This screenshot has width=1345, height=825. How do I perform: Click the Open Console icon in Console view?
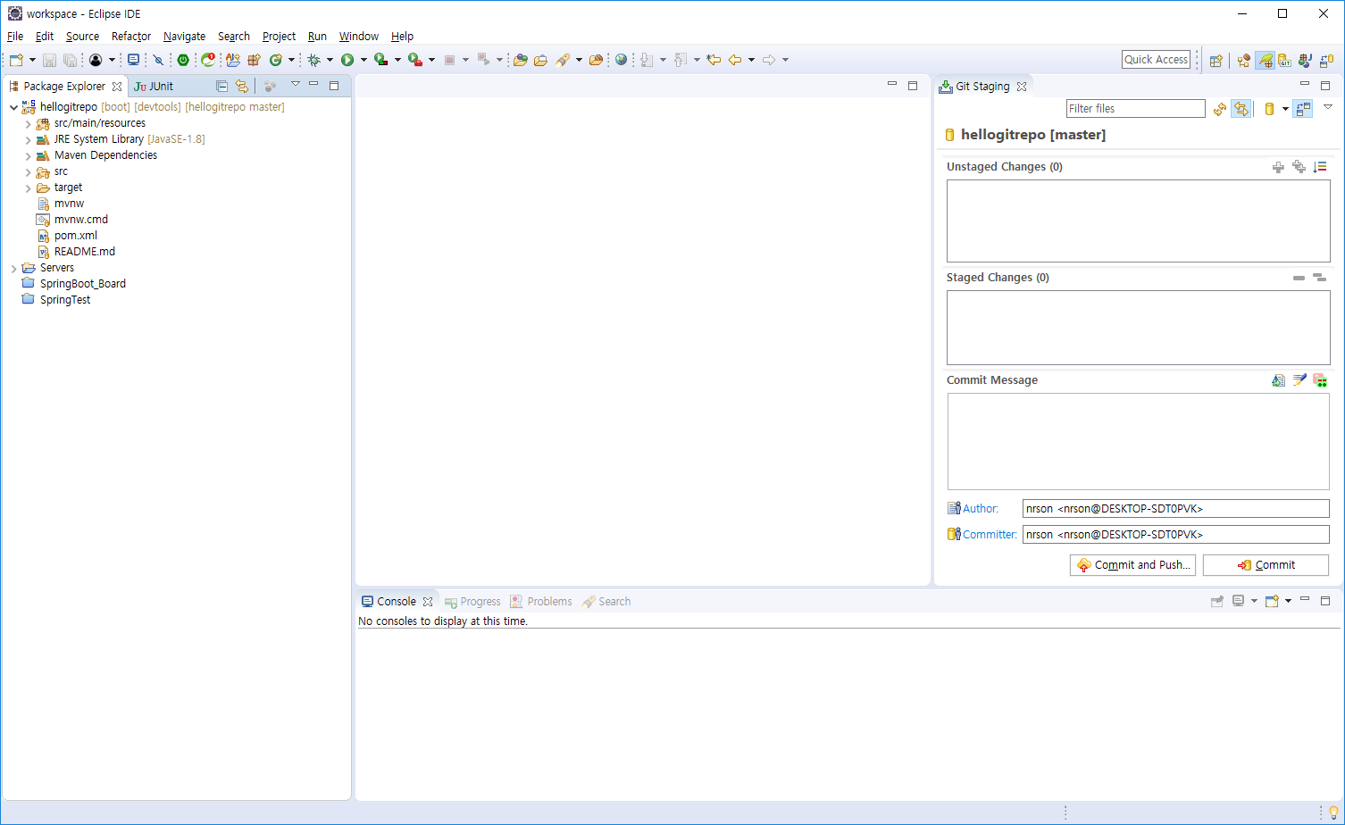(x=1272, y=601)
